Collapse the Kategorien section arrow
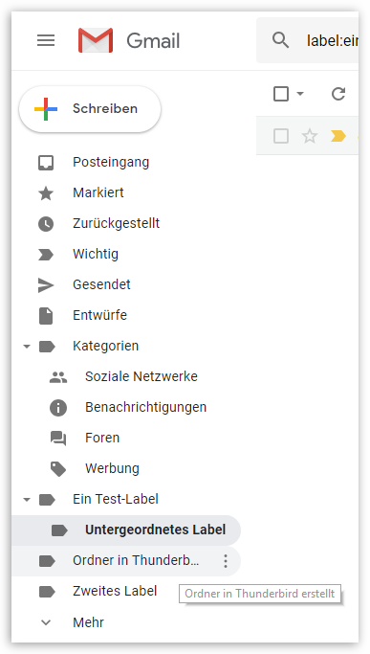This screenshot has width=370, height=654. [27, 347]
